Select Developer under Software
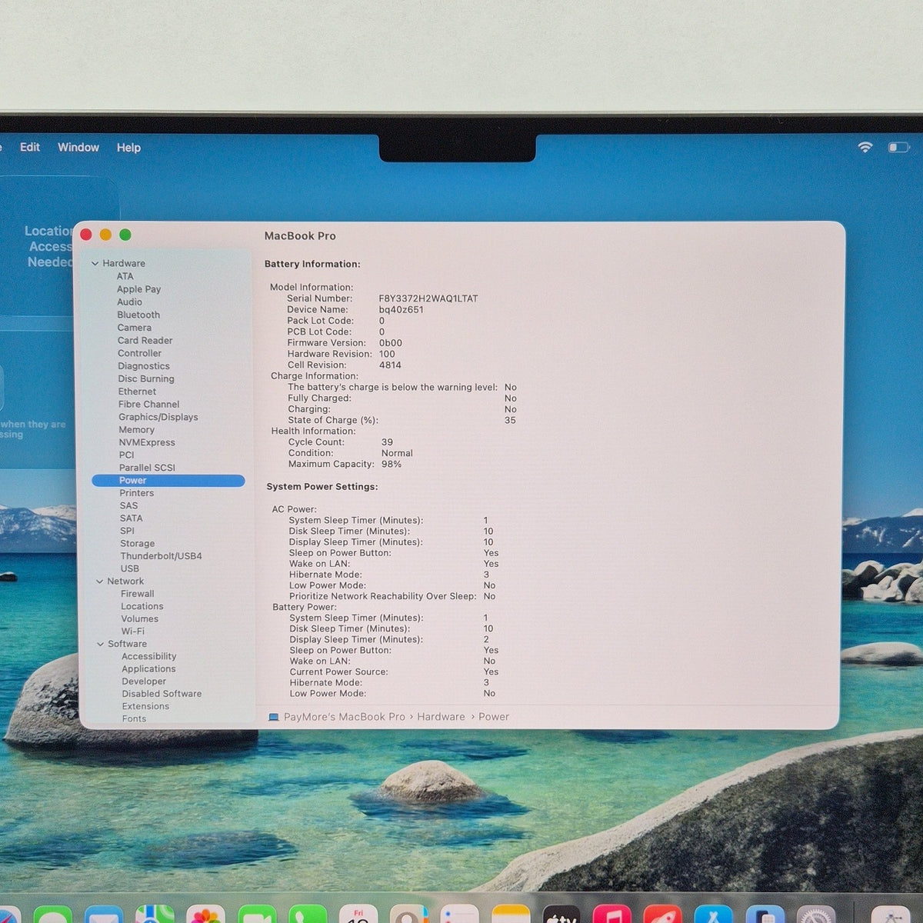The height and width of the screenshot is (923, 923). click(x=143, y=681)
